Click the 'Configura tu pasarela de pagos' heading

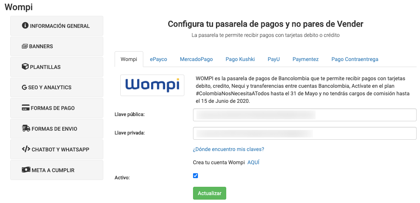click(265, 24)
